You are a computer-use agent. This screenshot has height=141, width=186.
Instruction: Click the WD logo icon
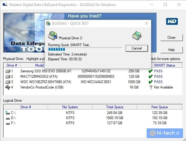click(x=172, y=21)
